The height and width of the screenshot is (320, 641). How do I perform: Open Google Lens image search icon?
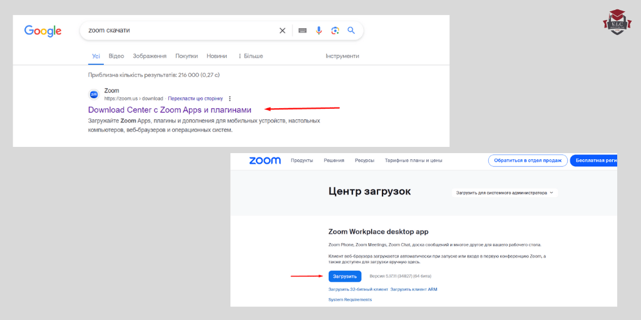point(336,31)
